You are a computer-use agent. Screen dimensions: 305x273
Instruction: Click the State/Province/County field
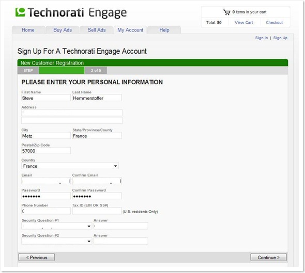click(x=97, y=136)
